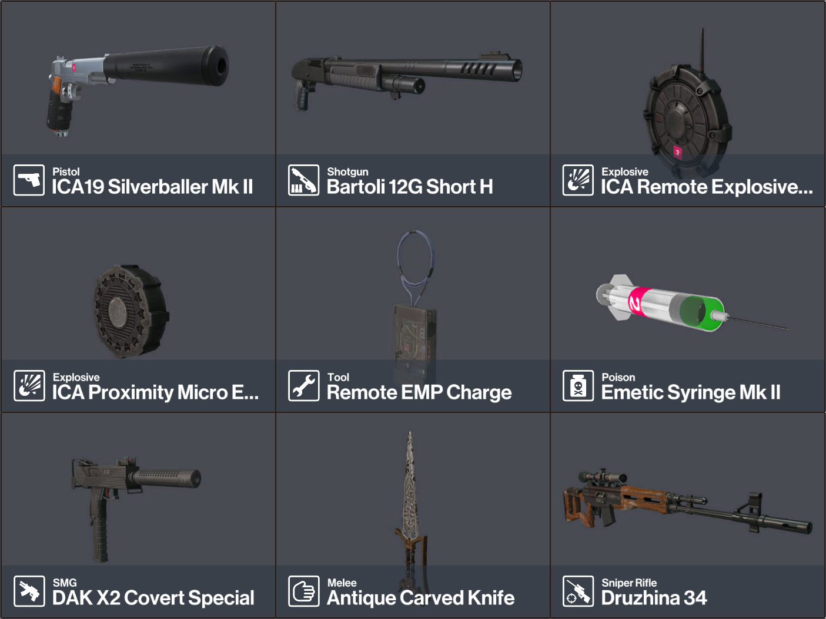Select the Remote EMP Charge device image

(416, 305)
